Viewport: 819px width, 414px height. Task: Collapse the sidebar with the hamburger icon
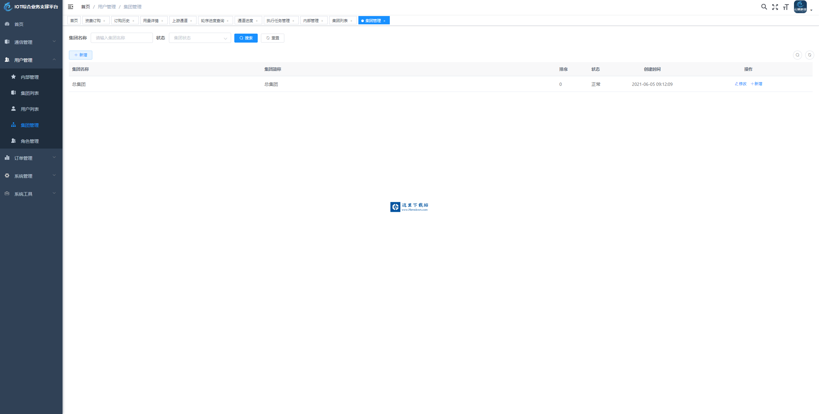71,7
